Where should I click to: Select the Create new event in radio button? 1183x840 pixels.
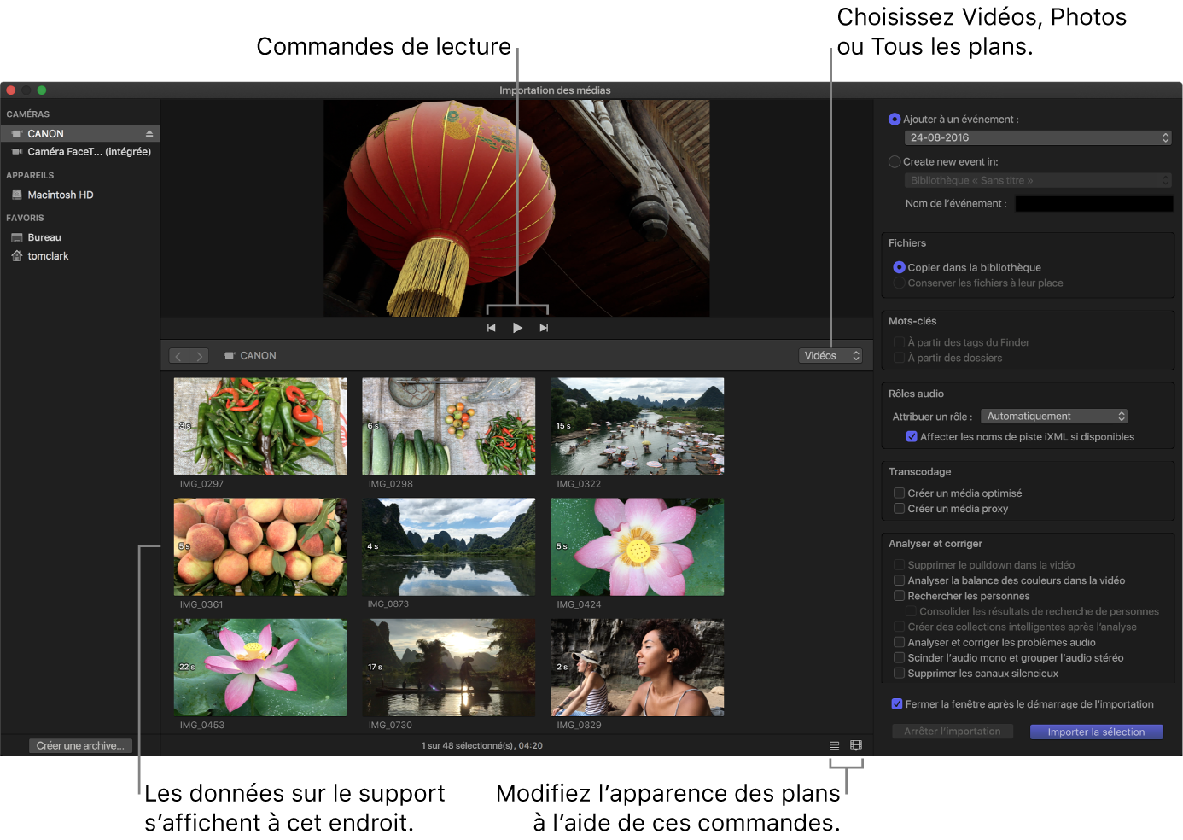point(895,161)
